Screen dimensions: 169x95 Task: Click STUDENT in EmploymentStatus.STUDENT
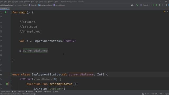click(70, 41)
